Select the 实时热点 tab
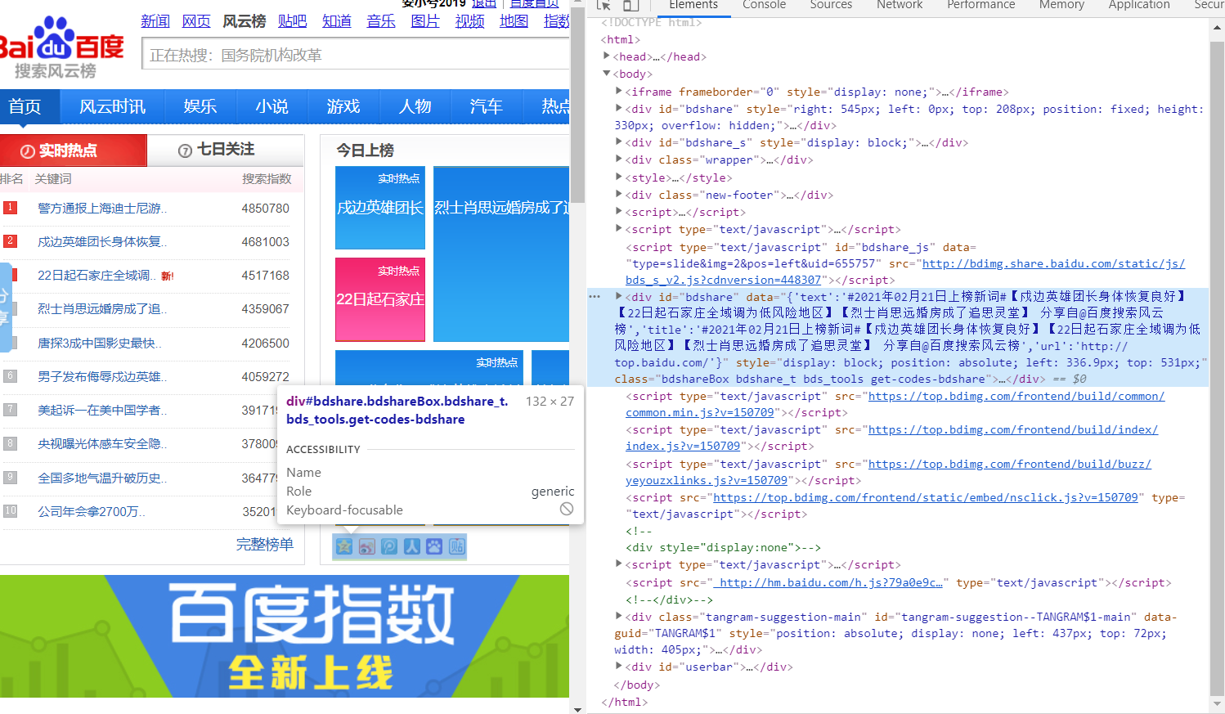 (x=74, y=150)
